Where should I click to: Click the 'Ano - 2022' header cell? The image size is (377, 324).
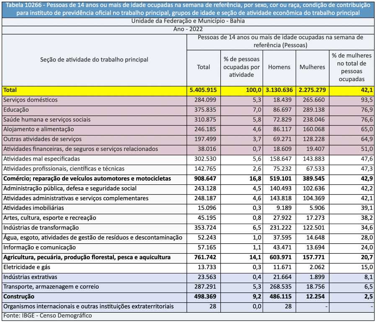click(188, 29)
